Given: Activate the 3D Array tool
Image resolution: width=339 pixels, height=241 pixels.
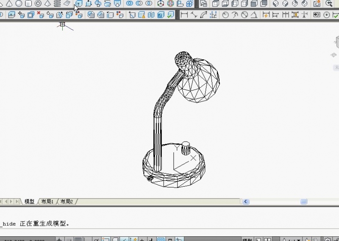Looking at the screenshot, I should tap(189, 3).
